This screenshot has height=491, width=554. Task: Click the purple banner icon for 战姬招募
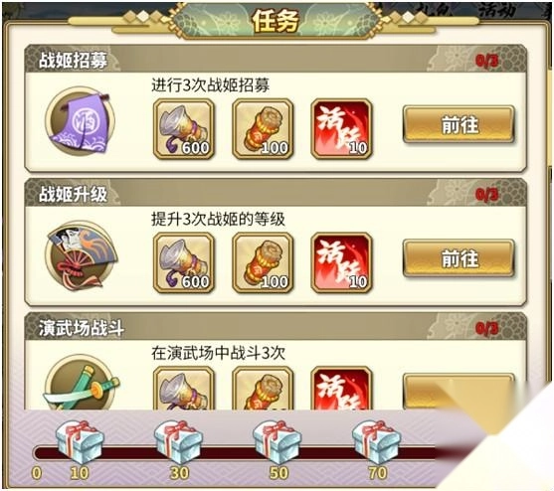coord(80,121)
